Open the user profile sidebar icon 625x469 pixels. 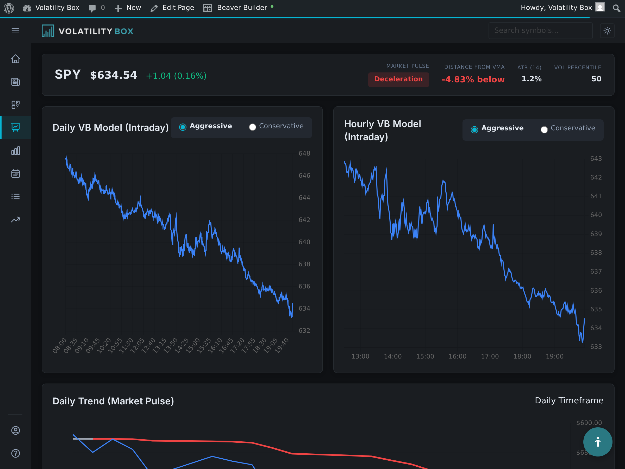click(x=16, y=430)
